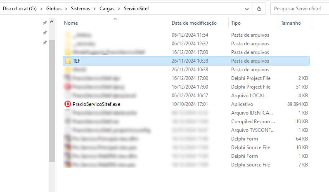Navigate to Sistemas in the breadcrumb
Screen dimensions: 329x192
(80, 9)
